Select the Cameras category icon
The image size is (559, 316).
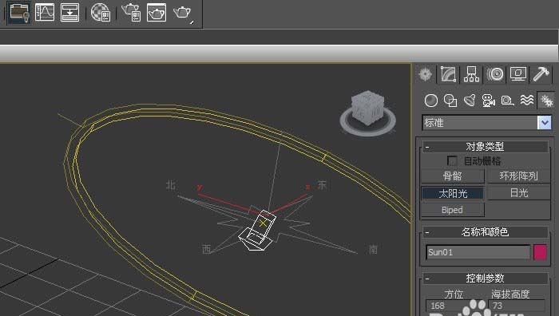[x=489, y=101]
